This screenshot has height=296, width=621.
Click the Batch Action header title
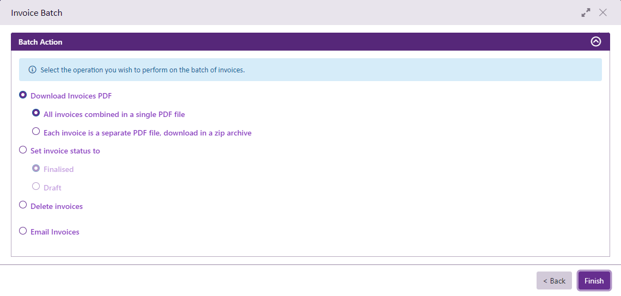(x=40, y=42)
